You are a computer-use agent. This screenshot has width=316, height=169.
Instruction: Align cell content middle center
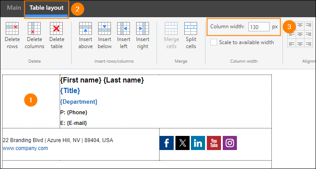[300, 34]
